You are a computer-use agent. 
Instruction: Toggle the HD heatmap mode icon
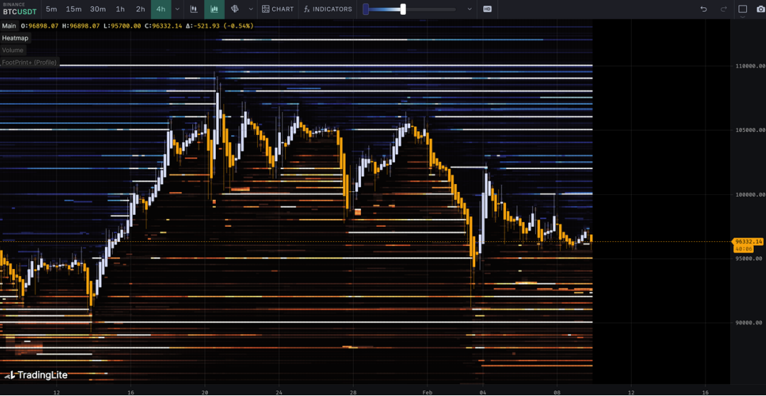click(x=487, y=9)
